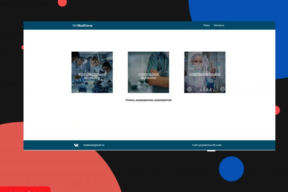Click the medverse@mail.ru email address
Image resolution: width=288 pixels, height=192 pixels.
pos(94,145)
